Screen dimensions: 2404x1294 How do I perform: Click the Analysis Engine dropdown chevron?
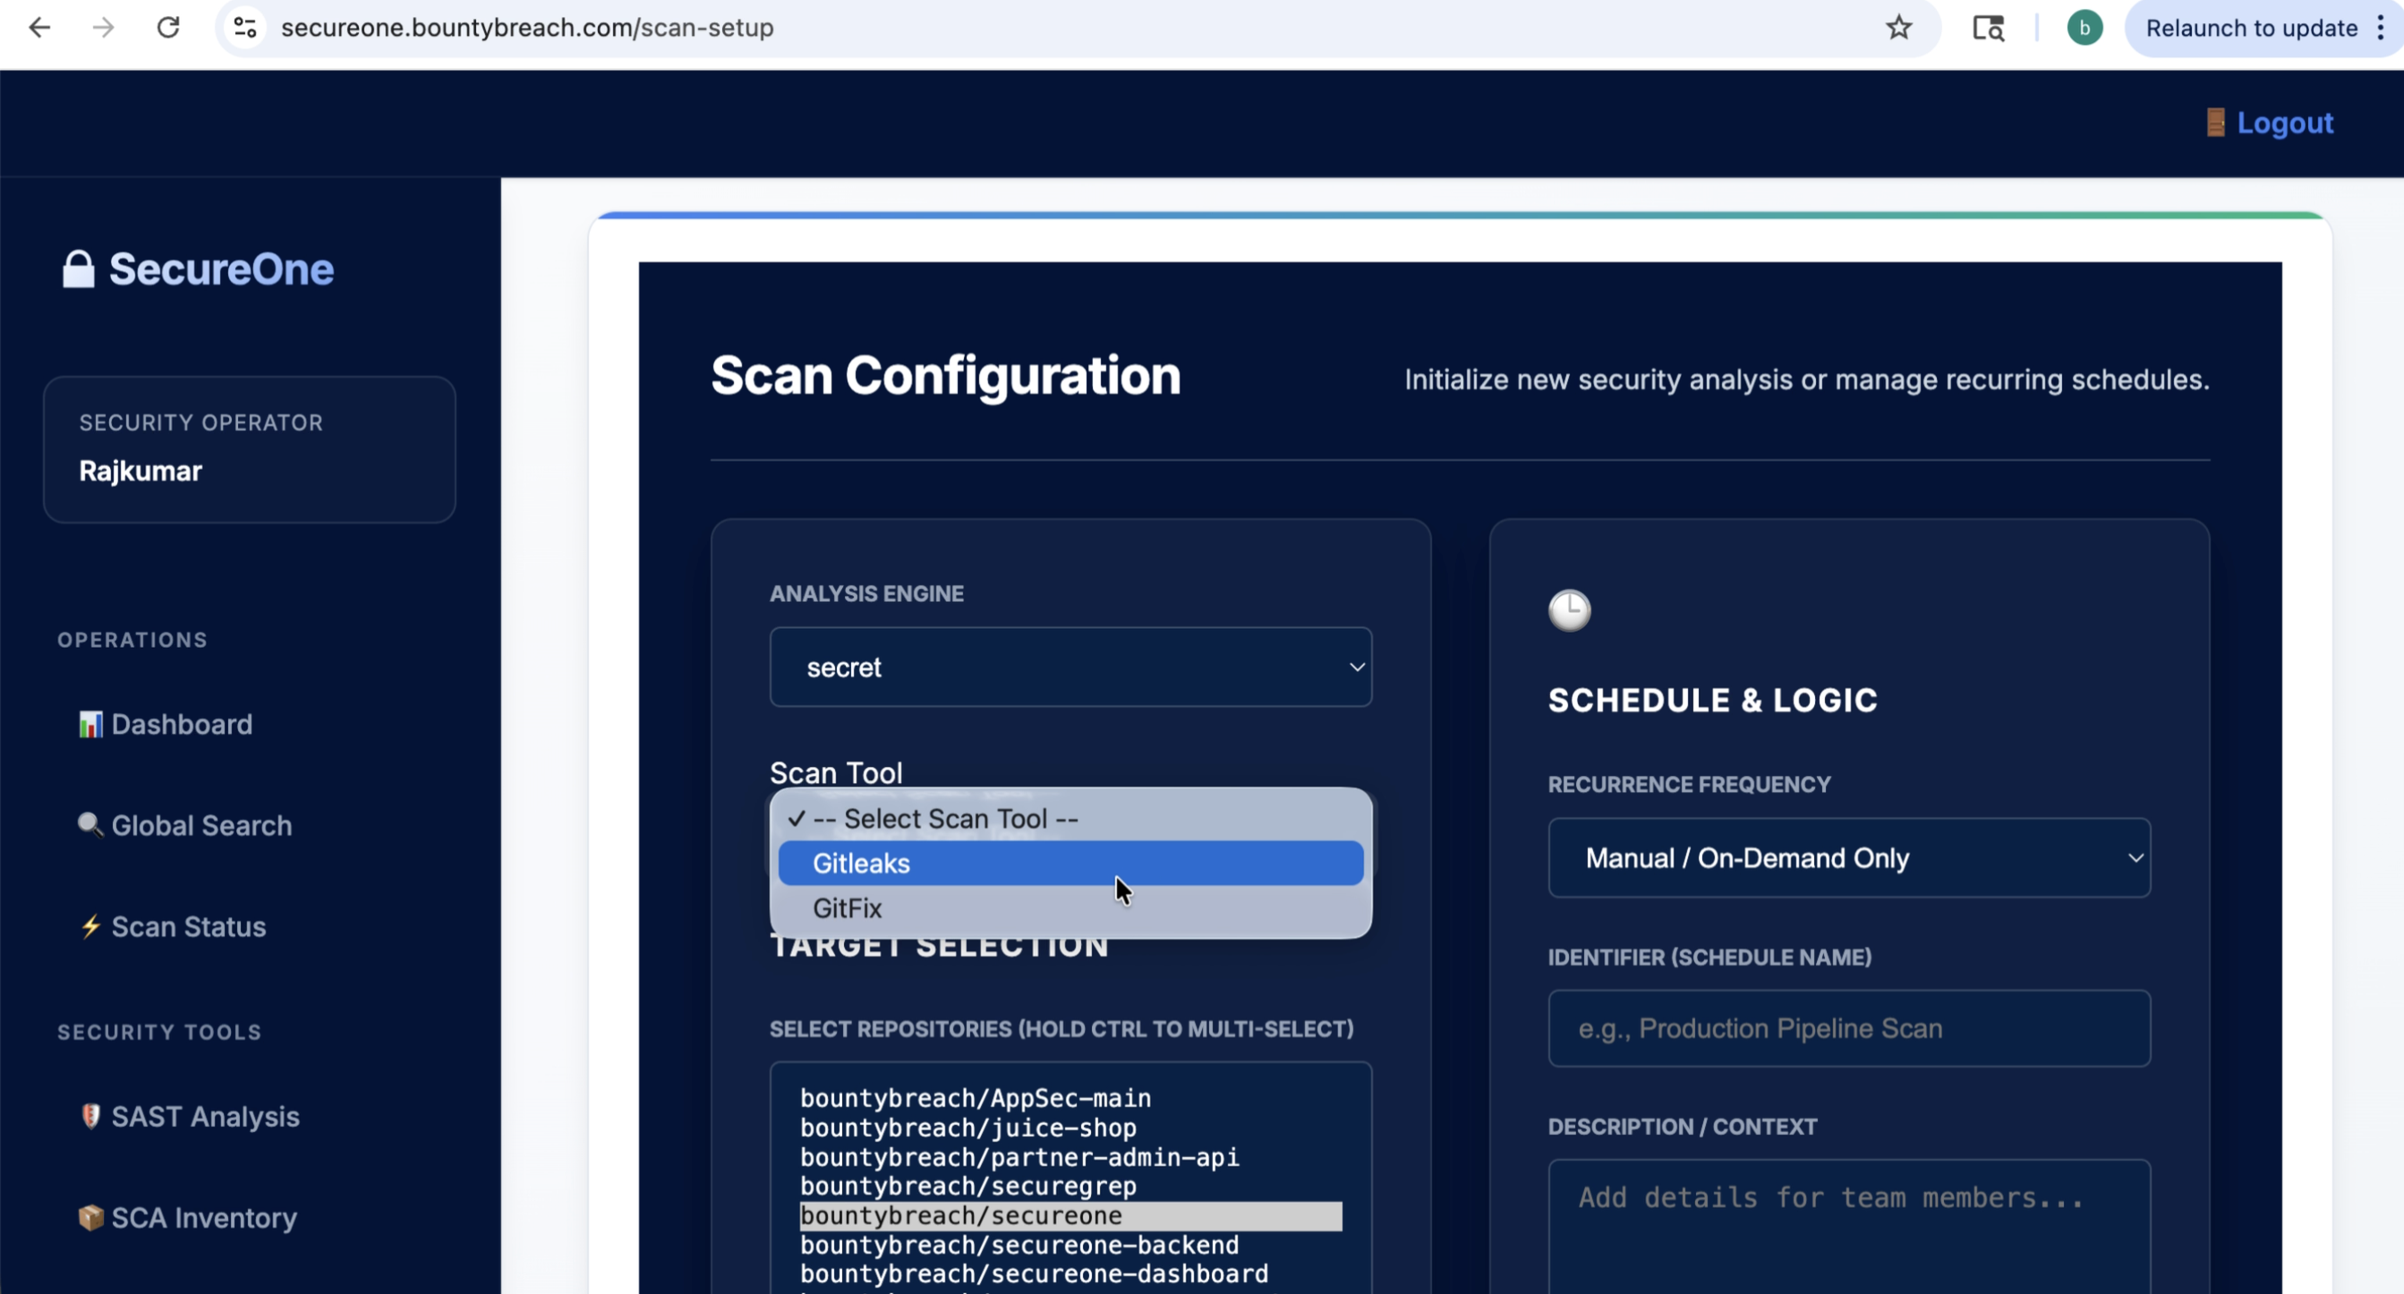[x=1356, y=667]
